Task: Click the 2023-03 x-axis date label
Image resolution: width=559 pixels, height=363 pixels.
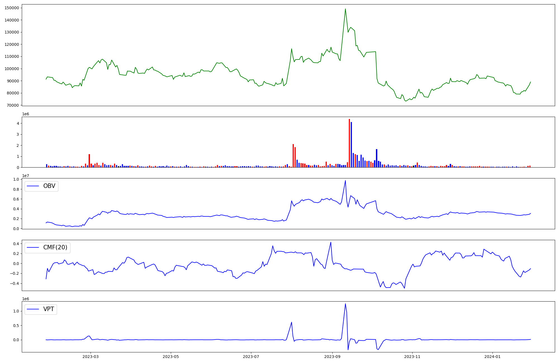Action: [x=90, y=357]
